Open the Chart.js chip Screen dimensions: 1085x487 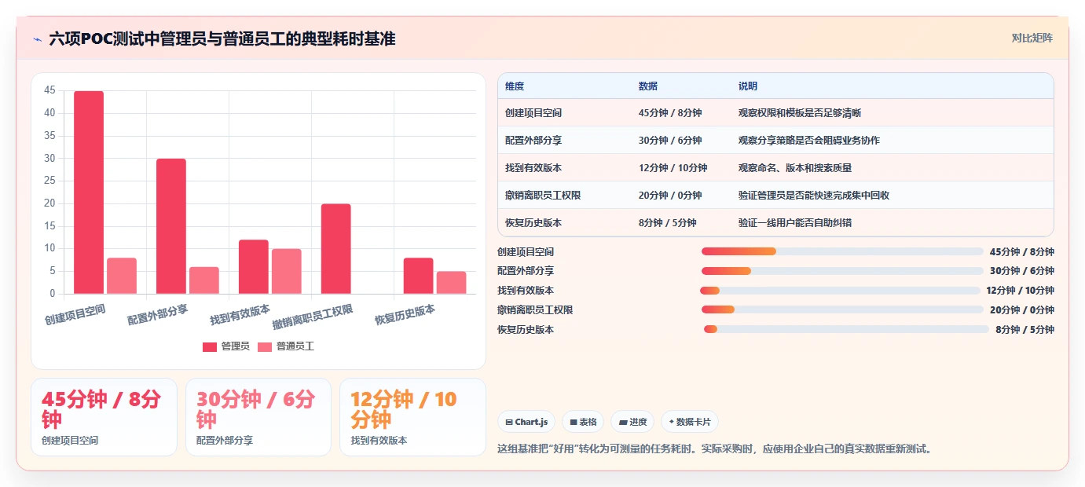tap(526, 422)
